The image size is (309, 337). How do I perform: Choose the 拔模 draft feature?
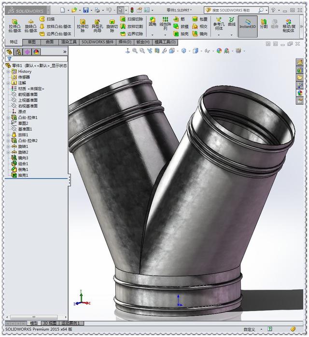[181, 27]
